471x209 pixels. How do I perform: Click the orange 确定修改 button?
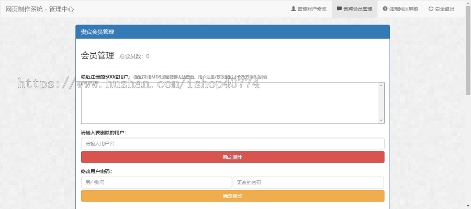coord(233,196)
